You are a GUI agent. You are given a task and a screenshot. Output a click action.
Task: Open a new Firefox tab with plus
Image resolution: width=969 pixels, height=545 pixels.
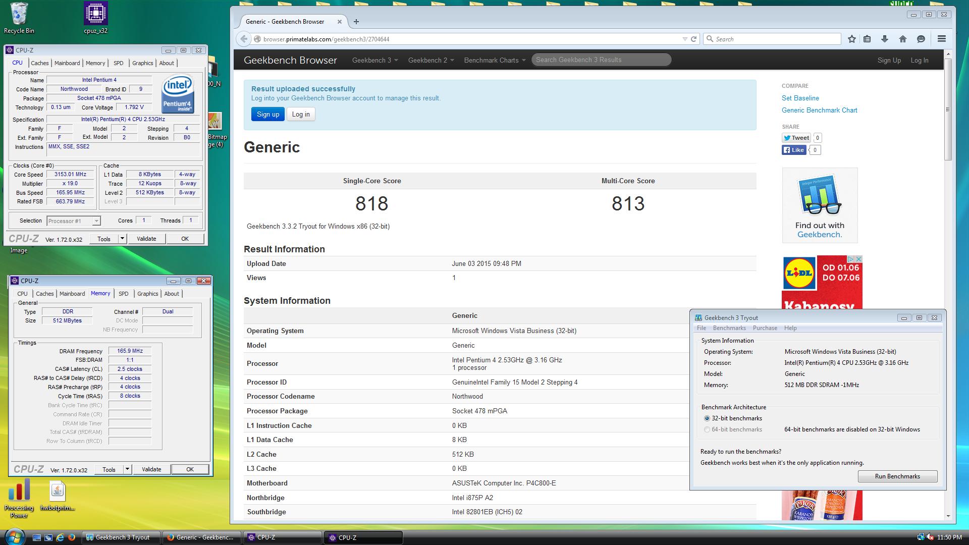pos(356,22)
